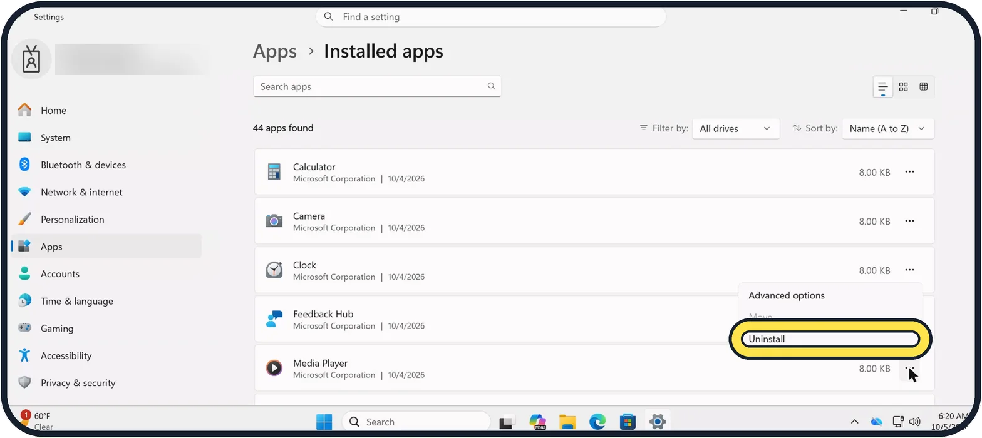The height and width of the screenshot is (438, 982).
Task: Launch Microsoft Edge from taskbar
Action: 597,422
